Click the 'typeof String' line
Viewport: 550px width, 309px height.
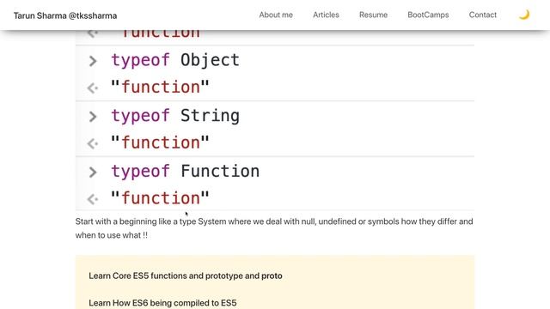coord(175,116)
